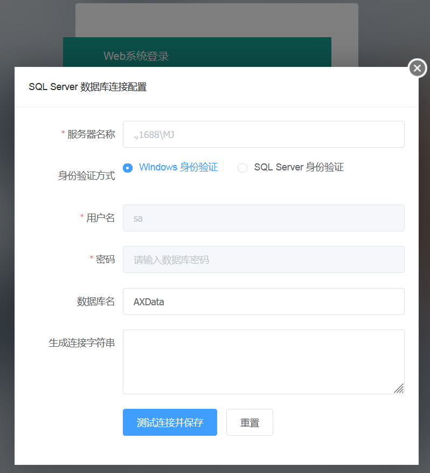The height and width of the screenshot is (473, 430).
Task: Close the database connection config dialog
Action: [x=418, y=68]
